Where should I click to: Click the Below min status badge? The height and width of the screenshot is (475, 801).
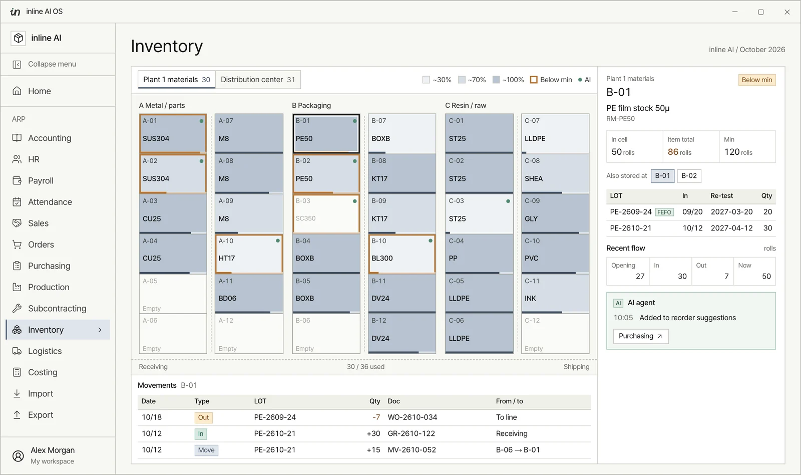tap(757, 80)
